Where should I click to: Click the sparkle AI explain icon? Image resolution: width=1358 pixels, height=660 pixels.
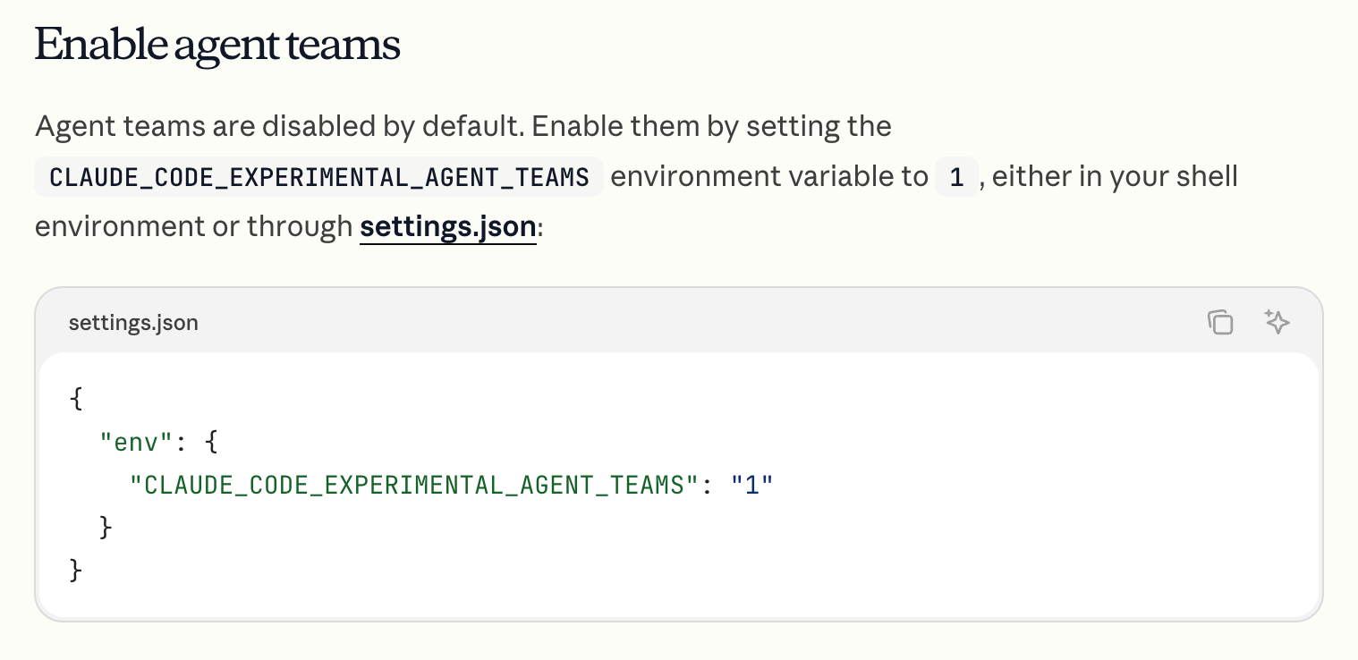tap(1277, 322)
